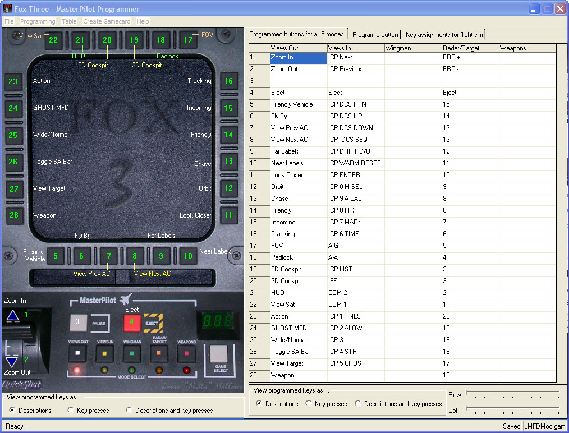Click MFD button 24 GHOST MFD
569x433 pixels.
coord(13,108)
